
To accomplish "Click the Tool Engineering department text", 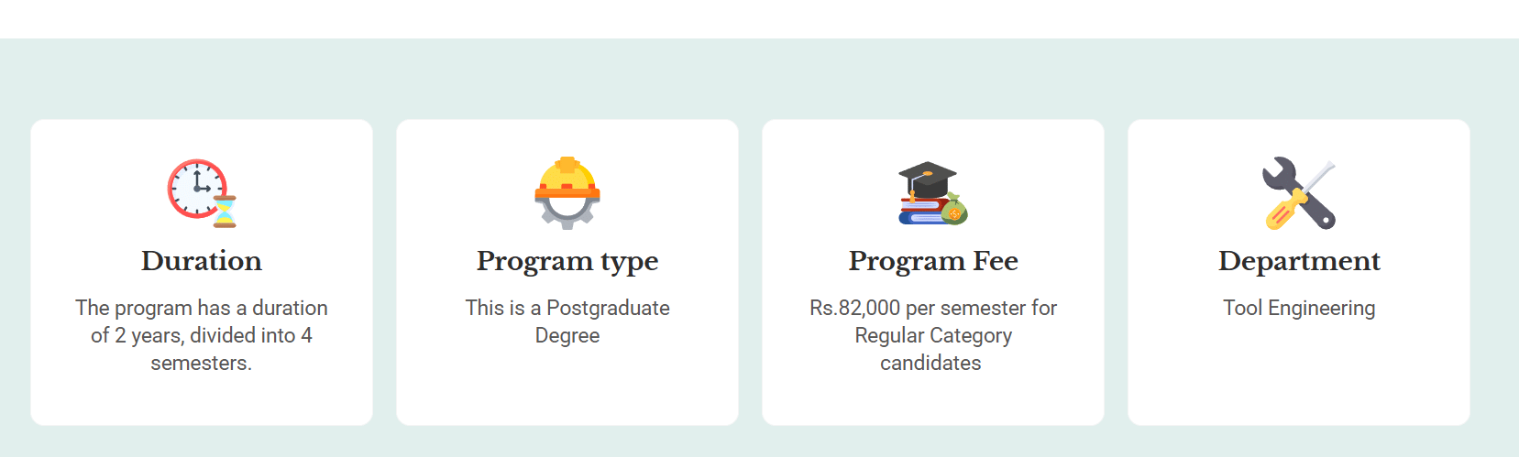I will click(x=1299, y=308).
